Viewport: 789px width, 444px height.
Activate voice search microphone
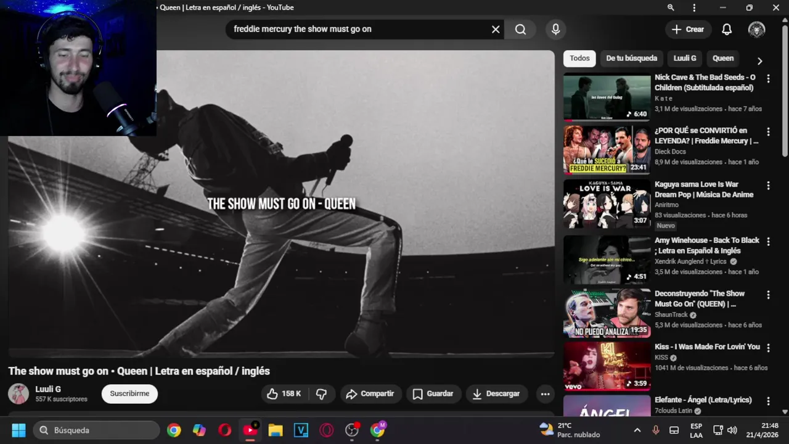[x=555, y=29]
